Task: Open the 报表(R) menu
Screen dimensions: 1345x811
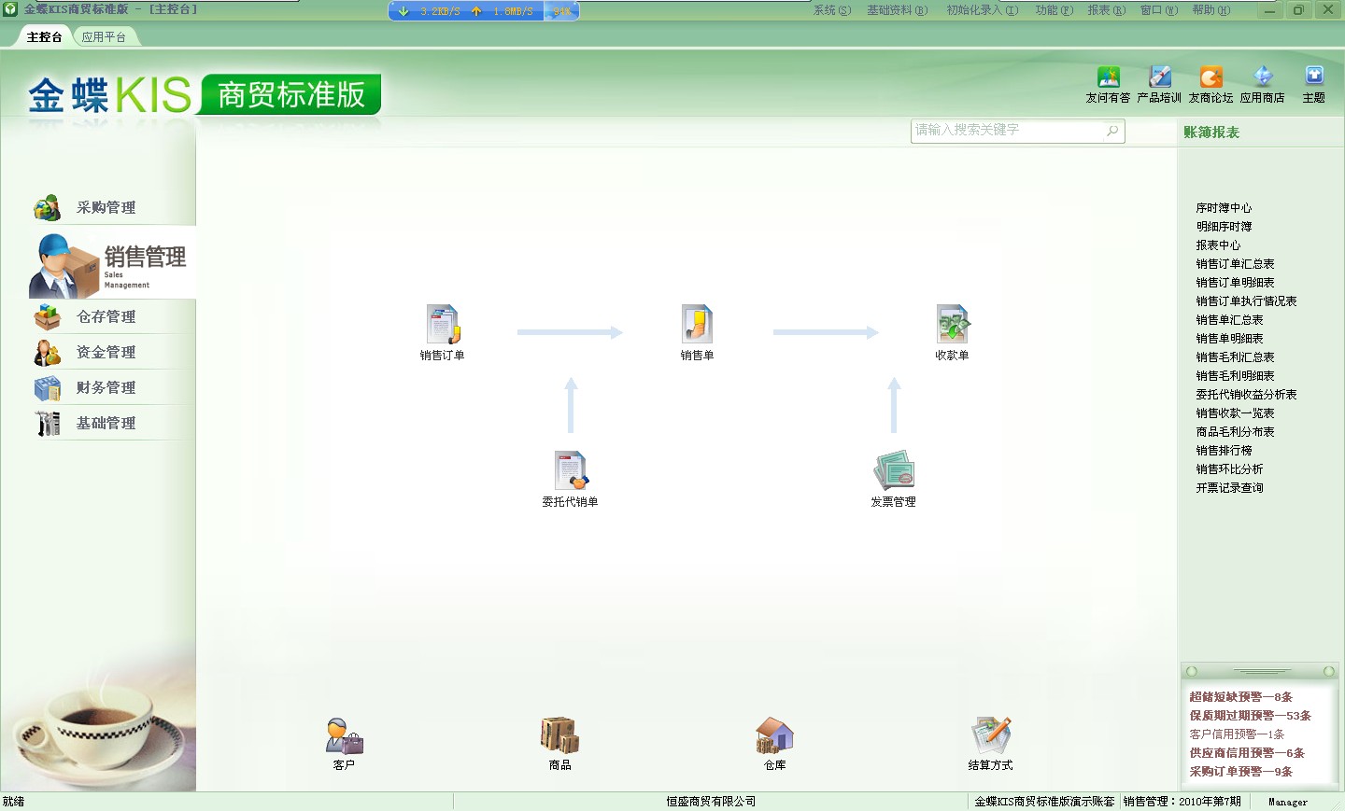Action: pyautogui.click(x=1107, y=10)
